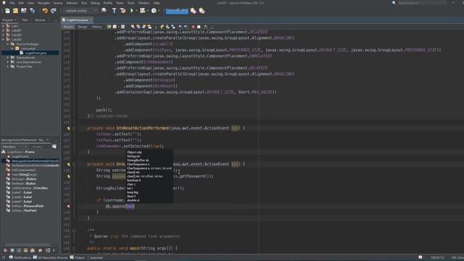Viewport: 464px width, 261px height.
Task: Select btnResetActionPerformed in the Navigator members list
Action: tap(36, 165)
